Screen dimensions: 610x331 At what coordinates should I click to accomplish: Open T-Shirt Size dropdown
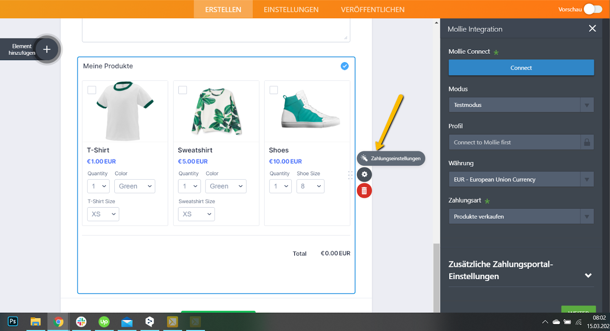pyautogui.click(x=103, y=214)
